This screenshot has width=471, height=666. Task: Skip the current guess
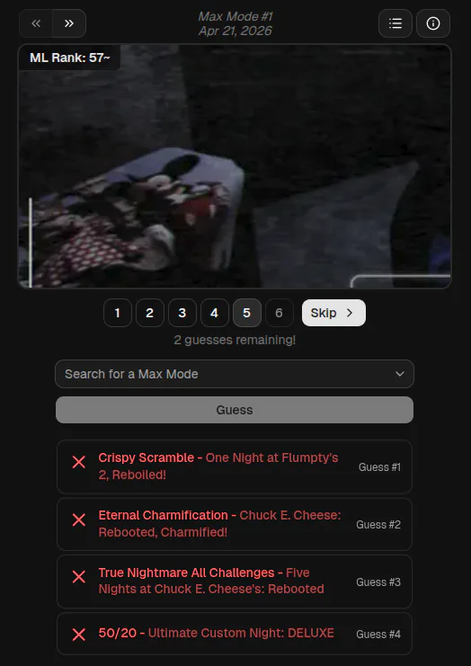click(x=333, y=313)
